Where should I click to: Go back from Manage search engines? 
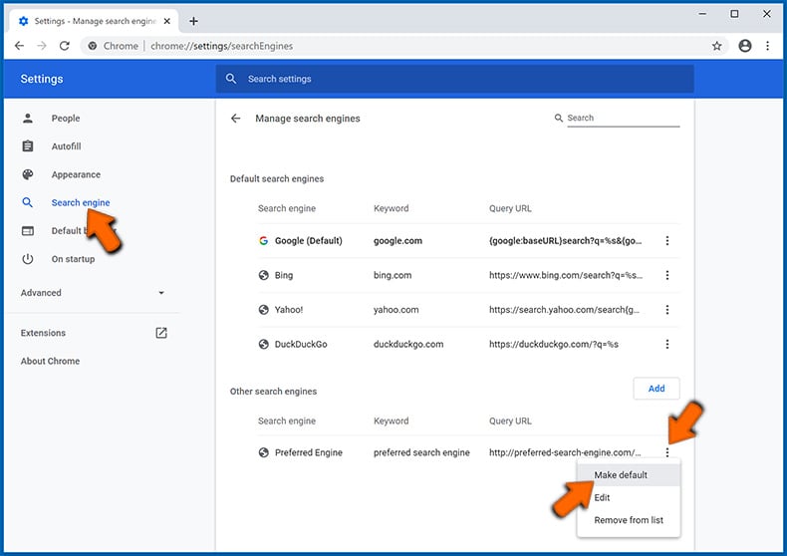235,119
